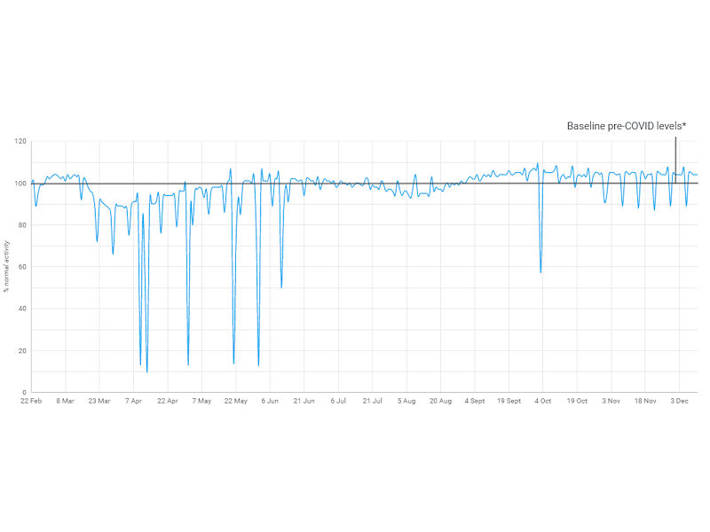Select the '22 Apr' axis label

tap(168, 401)
